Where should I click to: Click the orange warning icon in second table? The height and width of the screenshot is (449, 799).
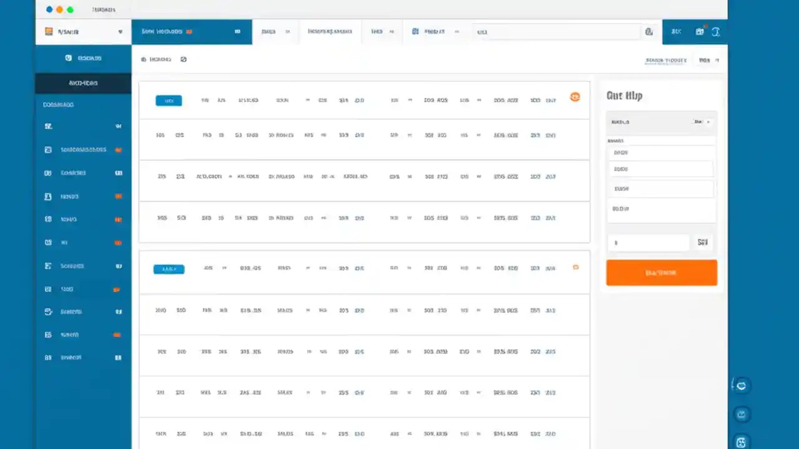point(576,266)
